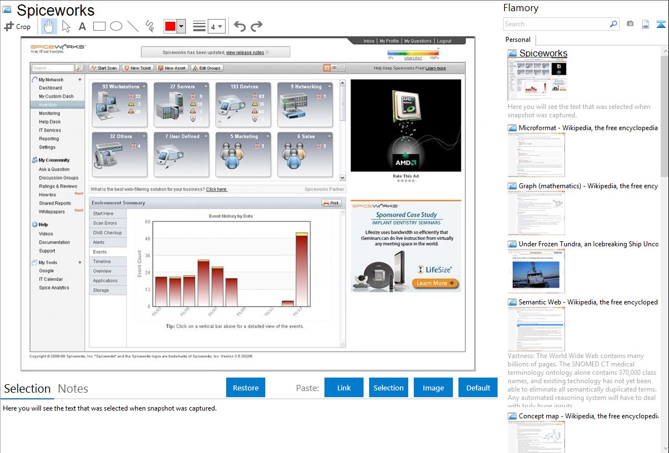Click the Paste Image button

click(433, 388)
